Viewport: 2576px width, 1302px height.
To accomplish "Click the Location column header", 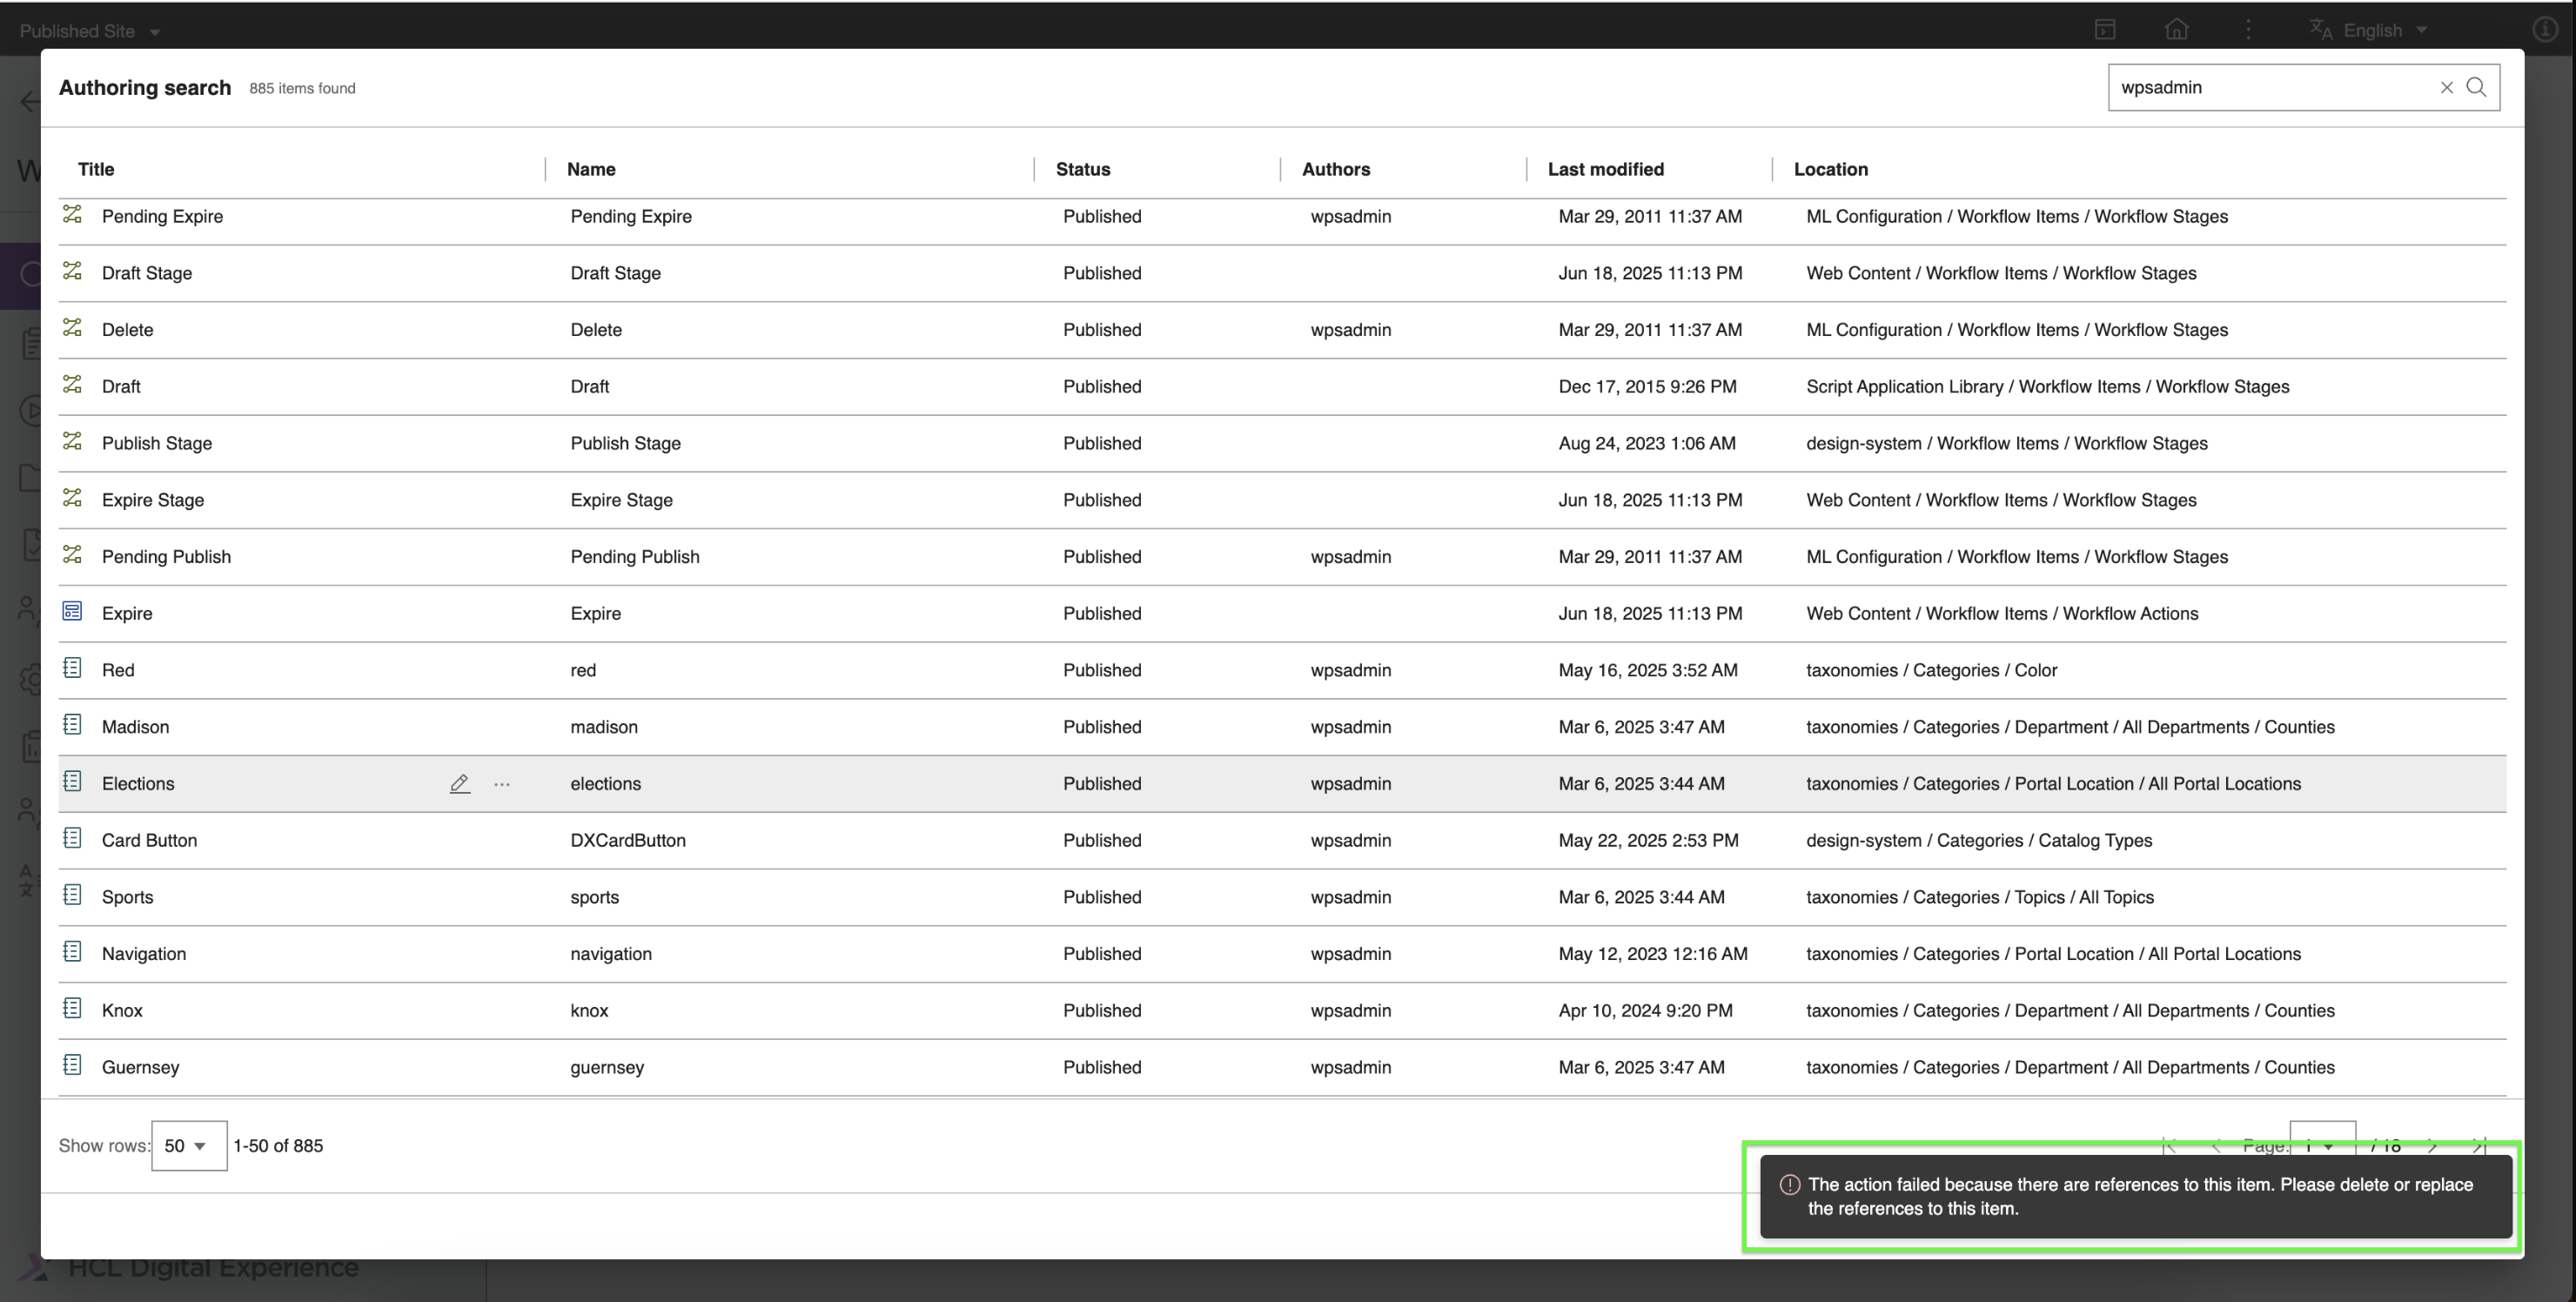I will point(1830,169).
